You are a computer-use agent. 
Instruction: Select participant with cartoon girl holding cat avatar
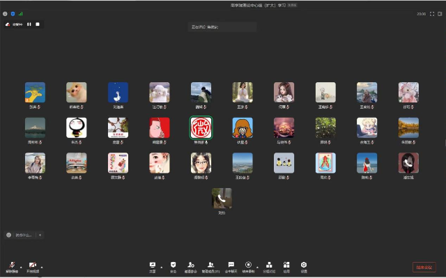[x=284, y=93]
